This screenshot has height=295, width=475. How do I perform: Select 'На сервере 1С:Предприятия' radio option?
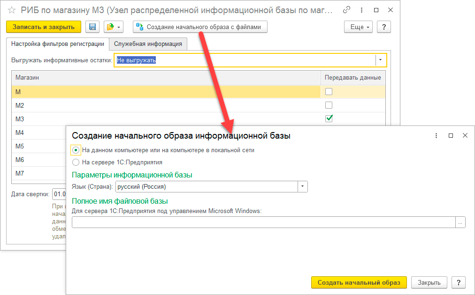pyautogui.click(x=76, y=162)
